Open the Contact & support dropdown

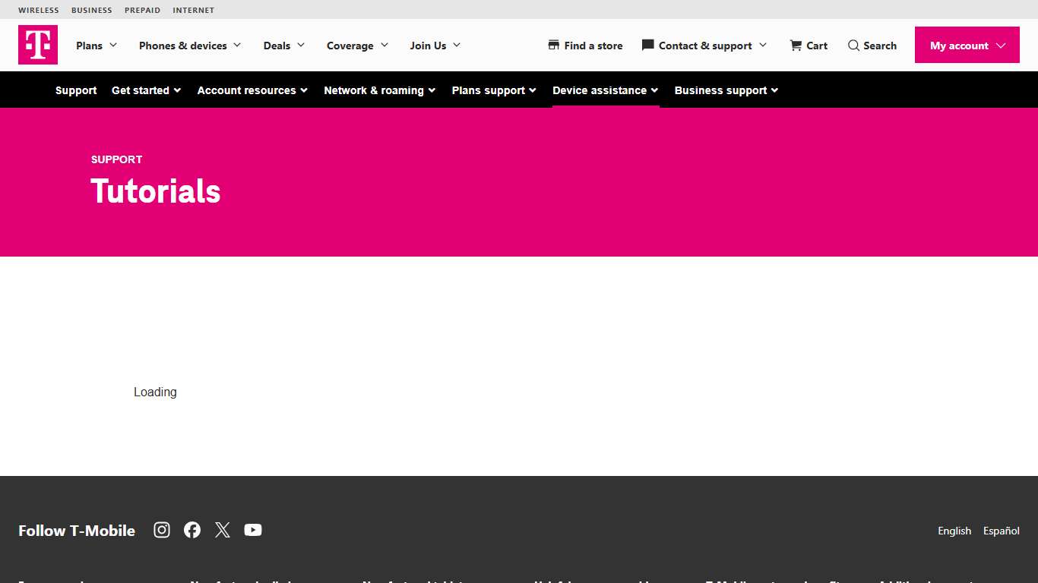[704, 46]
